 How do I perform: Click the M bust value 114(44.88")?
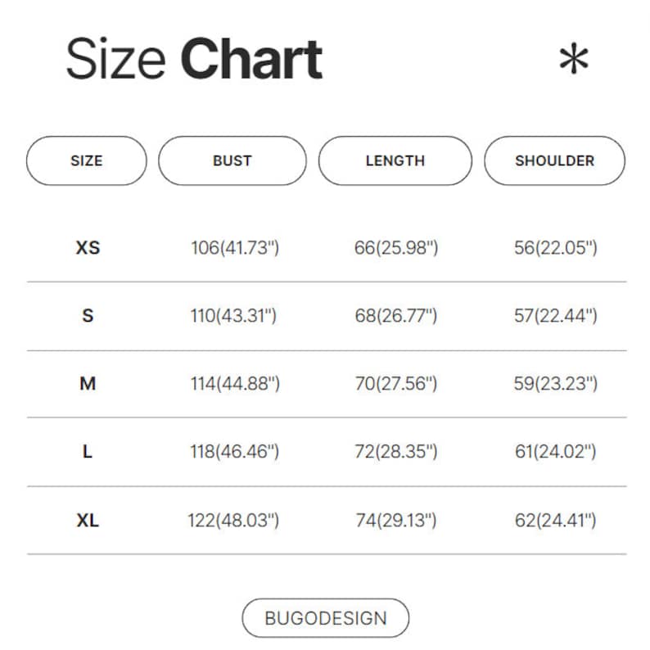pyautogui.click(x=235, y=383)
